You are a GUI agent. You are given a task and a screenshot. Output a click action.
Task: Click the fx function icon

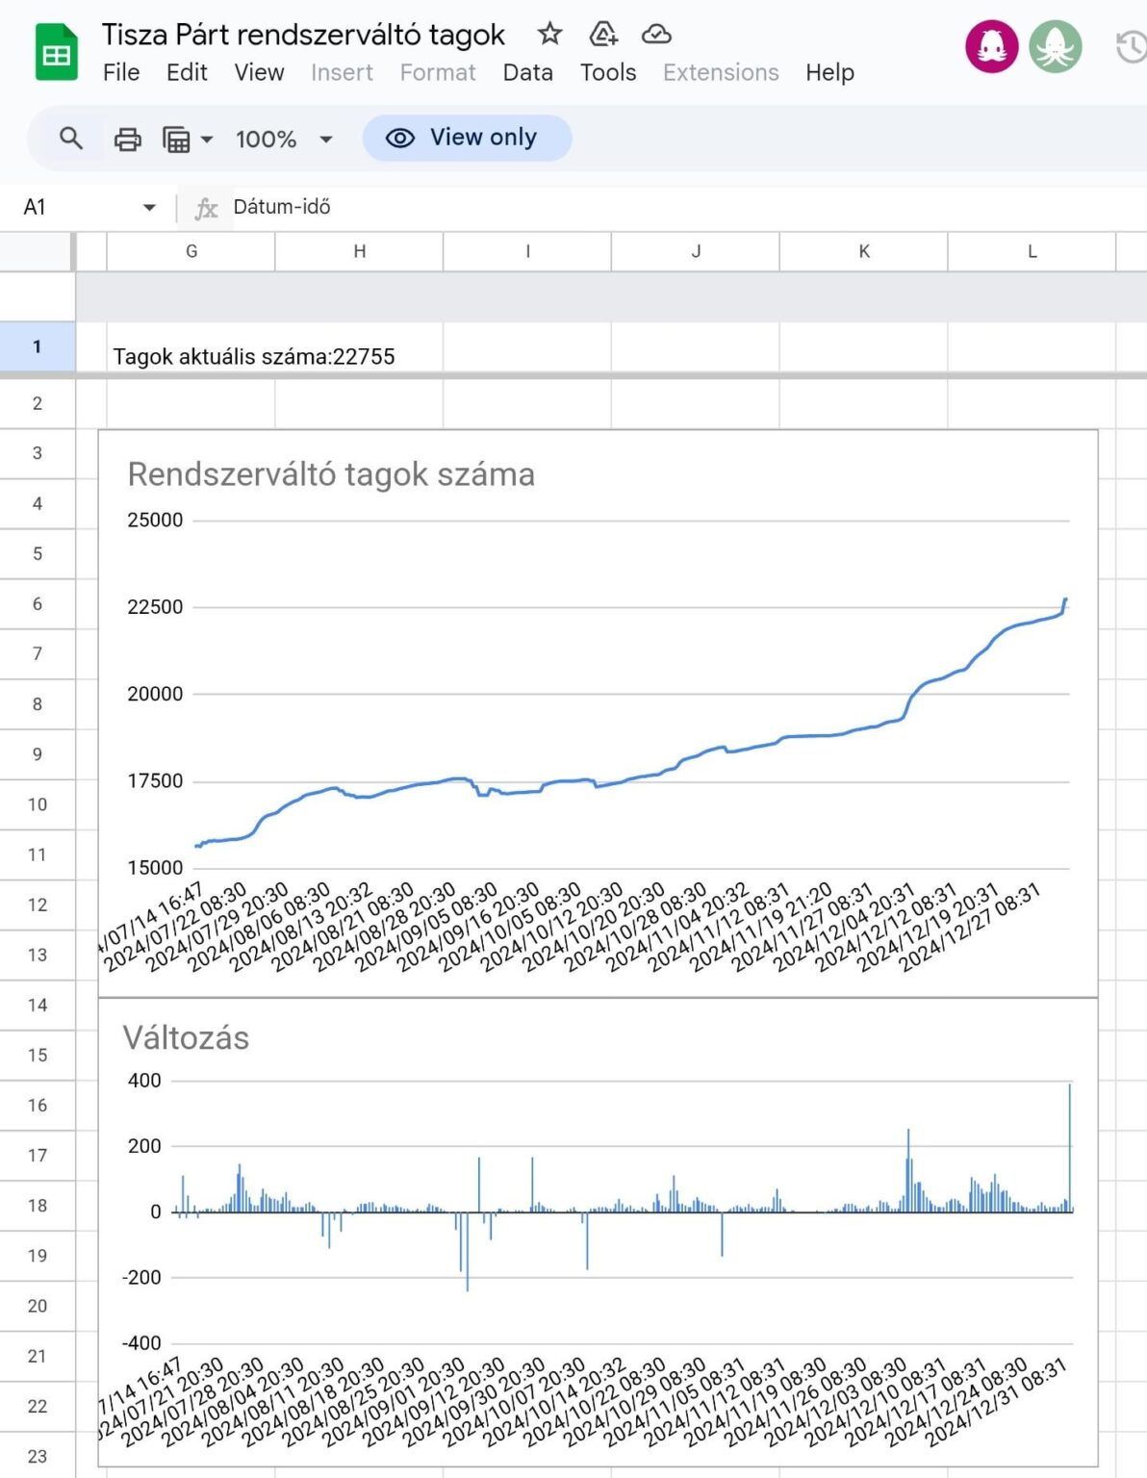(206, 208)
